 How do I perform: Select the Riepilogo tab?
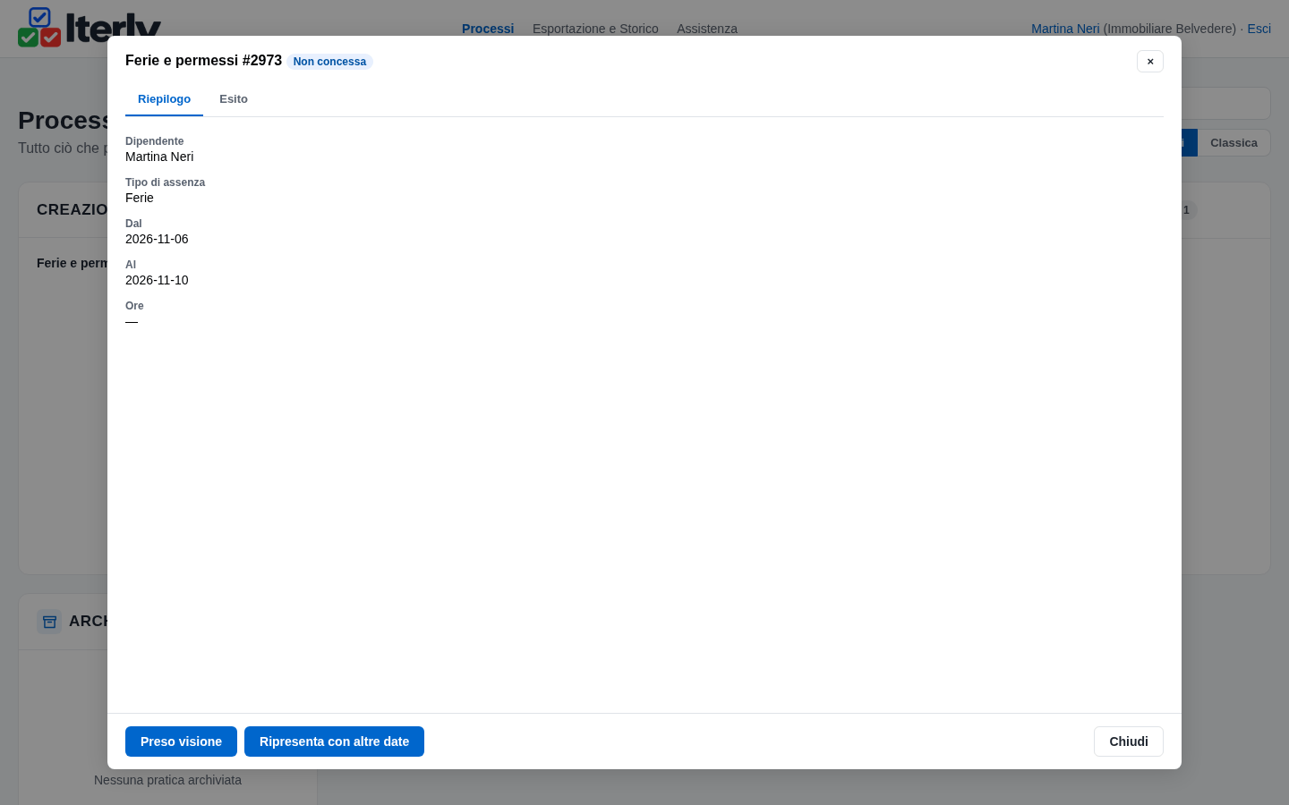[164, 99]
